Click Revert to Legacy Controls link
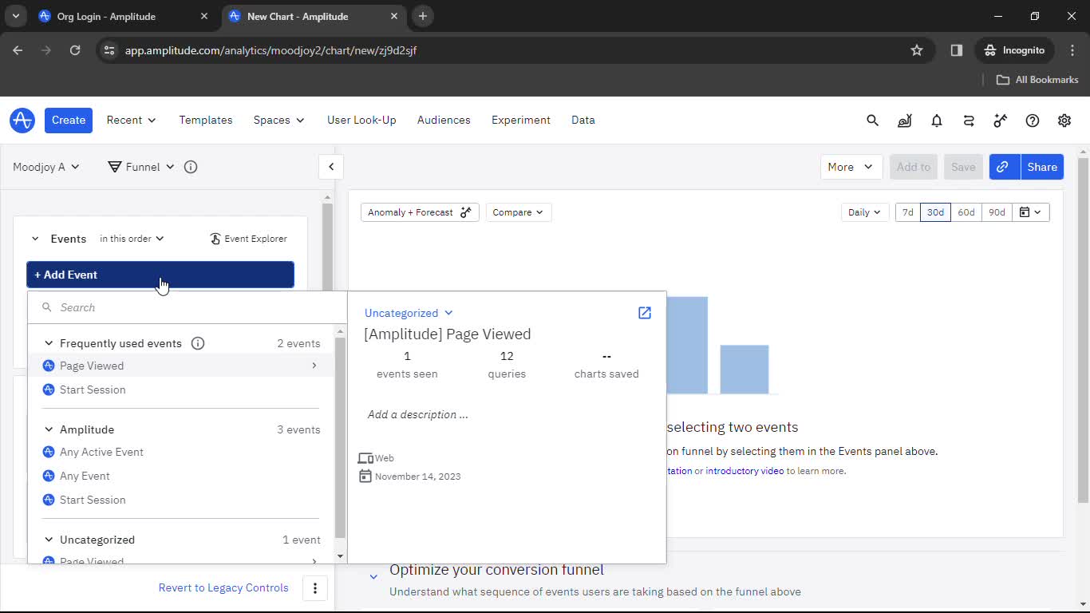This screenshot has width=1090, height=613. [223, 587]
